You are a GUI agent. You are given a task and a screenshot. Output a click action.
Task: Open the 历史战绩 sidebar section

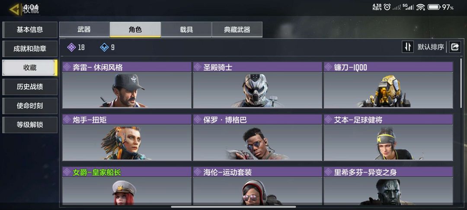30,87
